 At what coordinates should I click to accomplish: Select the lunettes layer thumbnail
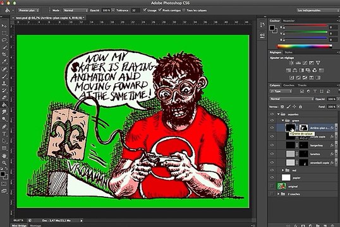290,154
